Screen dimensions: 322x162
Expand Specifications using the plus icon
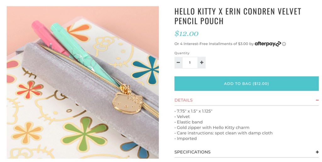click(317, 152)
